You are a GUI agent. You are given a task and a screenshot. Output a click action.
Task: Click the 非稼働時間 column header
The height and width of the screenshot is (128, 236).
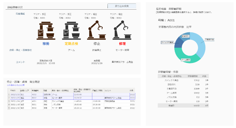tap(193, 76)
